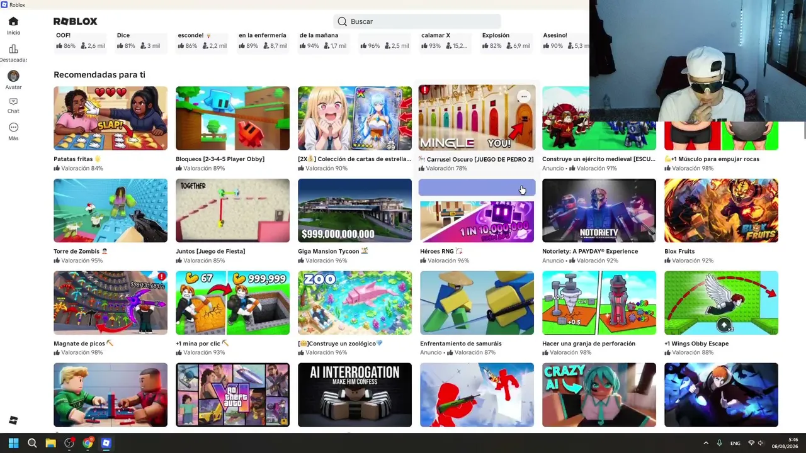Open the ENG language switcher

pyautogui.click(x=735, y=444)
